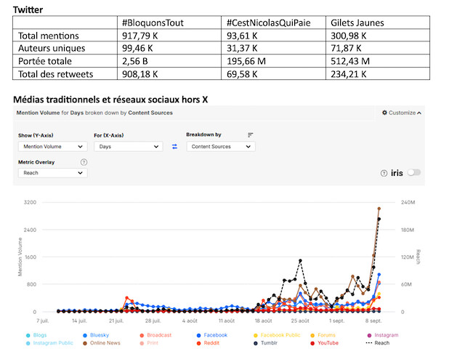449x354 pixels.
Task: Toggle the iris switch on
Action: click(x=414, y=173)
